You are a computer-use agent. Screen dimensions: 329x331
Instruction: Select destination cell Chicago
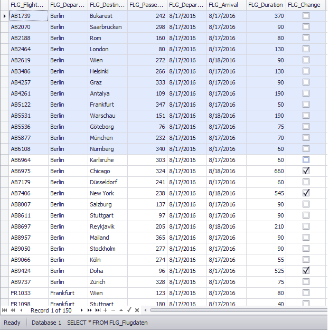pos(108,171)
